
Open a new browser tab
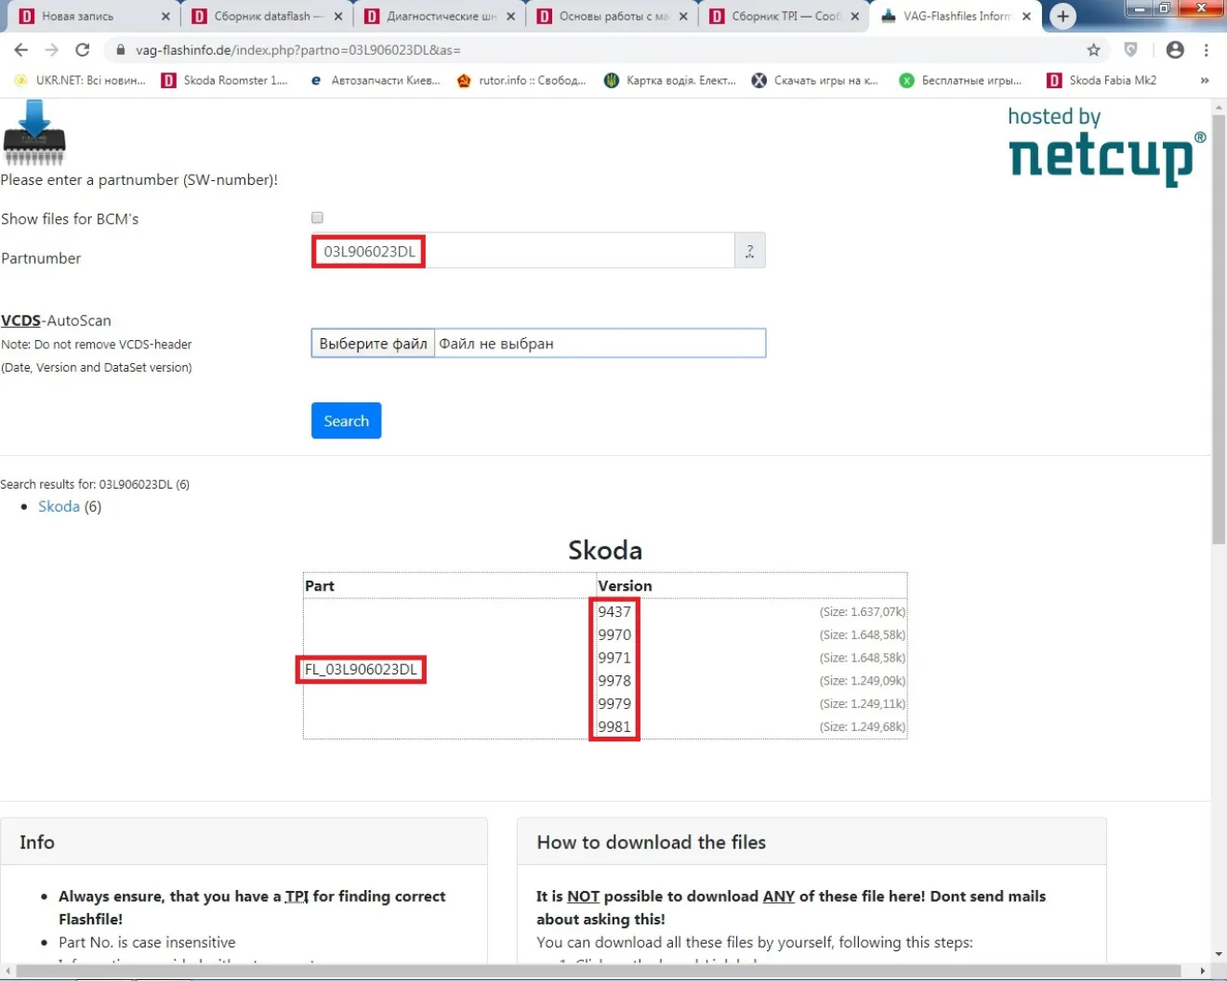1063,17
